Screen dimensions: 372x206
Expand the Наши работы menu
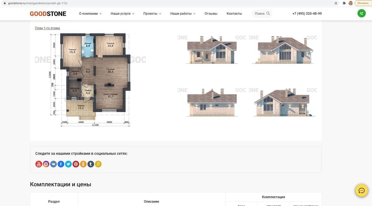tap(183, 14)
